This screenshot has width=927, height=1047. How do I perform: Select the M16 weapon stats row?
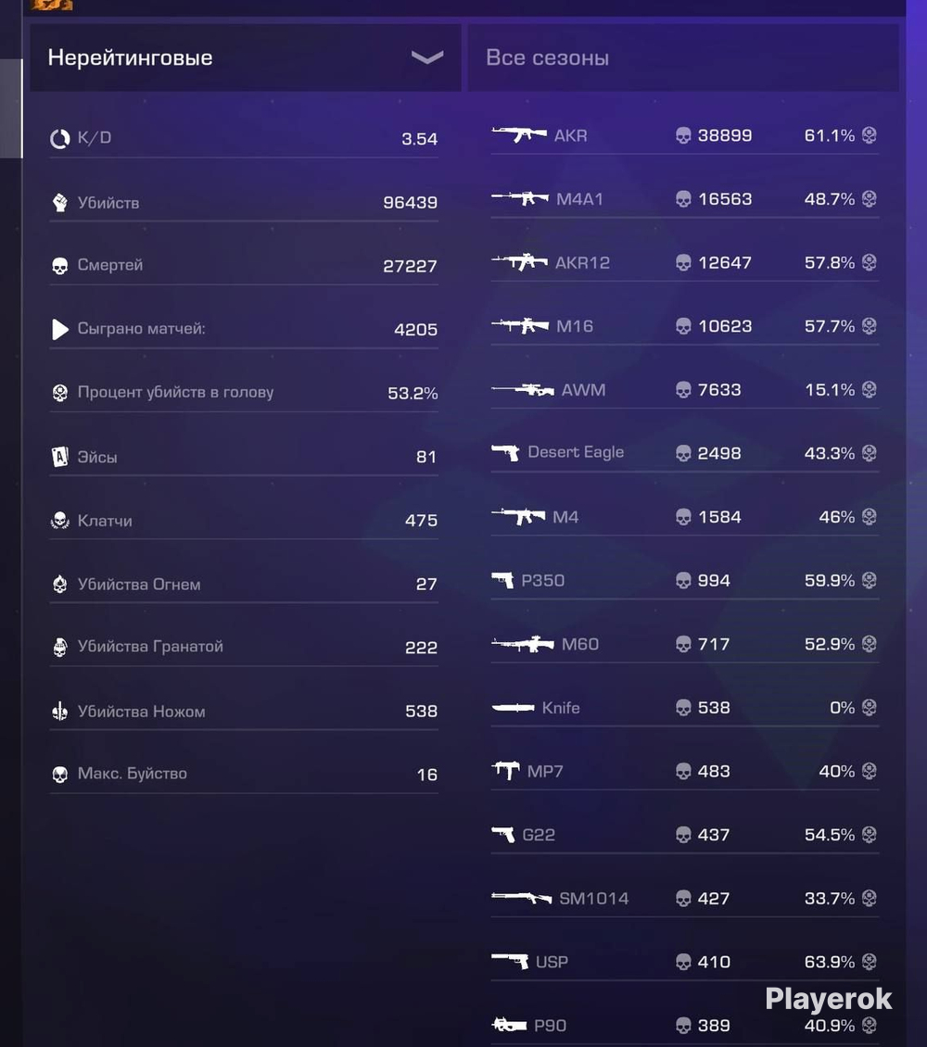pyautogui.click(x=684, y=326)
